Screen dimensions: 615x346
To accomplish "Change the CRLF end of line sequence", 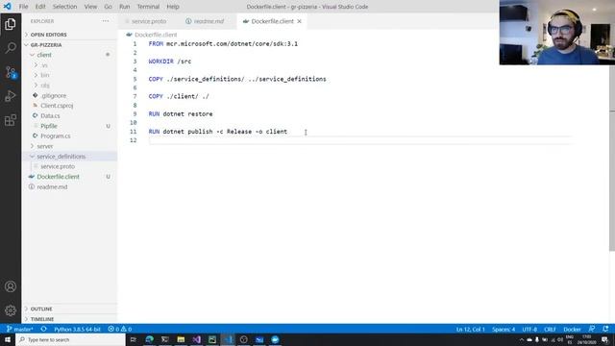I will tap(550, 329).
